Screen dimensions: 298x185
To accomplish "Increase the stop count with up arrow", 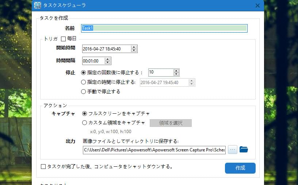I will click(x=176, y=71).
